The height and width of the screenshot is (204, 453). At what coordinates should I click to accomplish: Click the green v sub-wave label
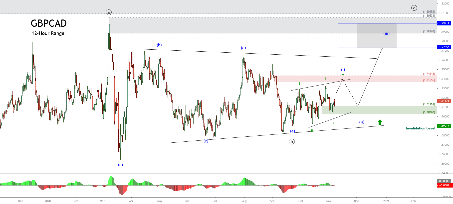343,75
